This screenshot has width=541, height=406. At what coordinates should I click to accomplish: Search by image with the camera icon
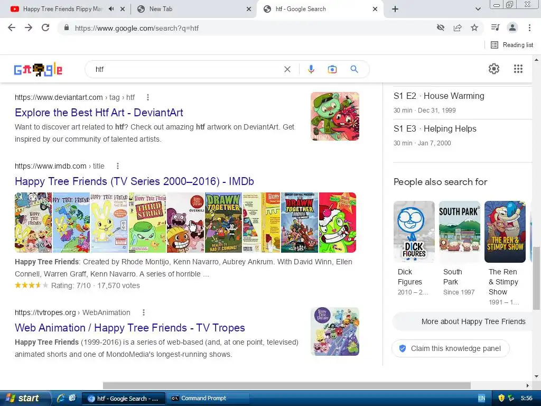coord(332,69)
